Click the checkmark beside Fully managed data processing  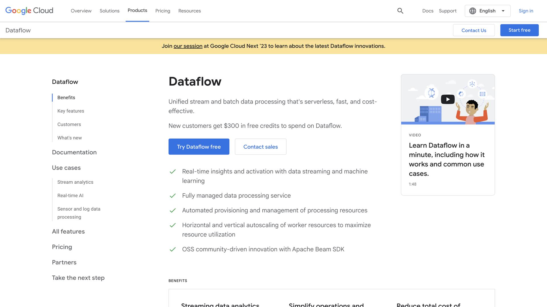[173, 196]
